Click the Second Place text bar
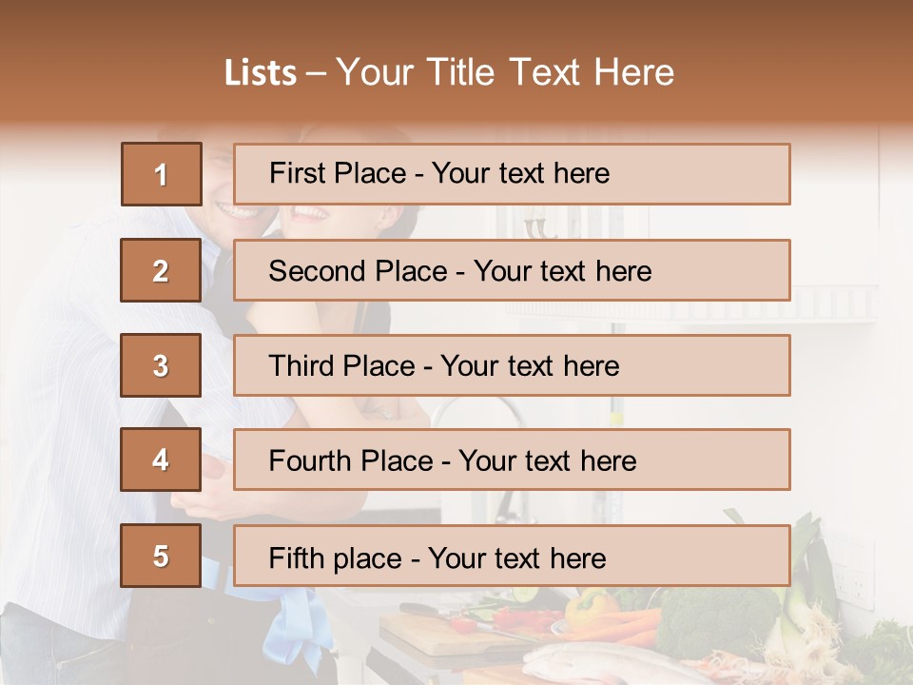The height and width of the screenshot is (685, 913). (x=511, y=270)
